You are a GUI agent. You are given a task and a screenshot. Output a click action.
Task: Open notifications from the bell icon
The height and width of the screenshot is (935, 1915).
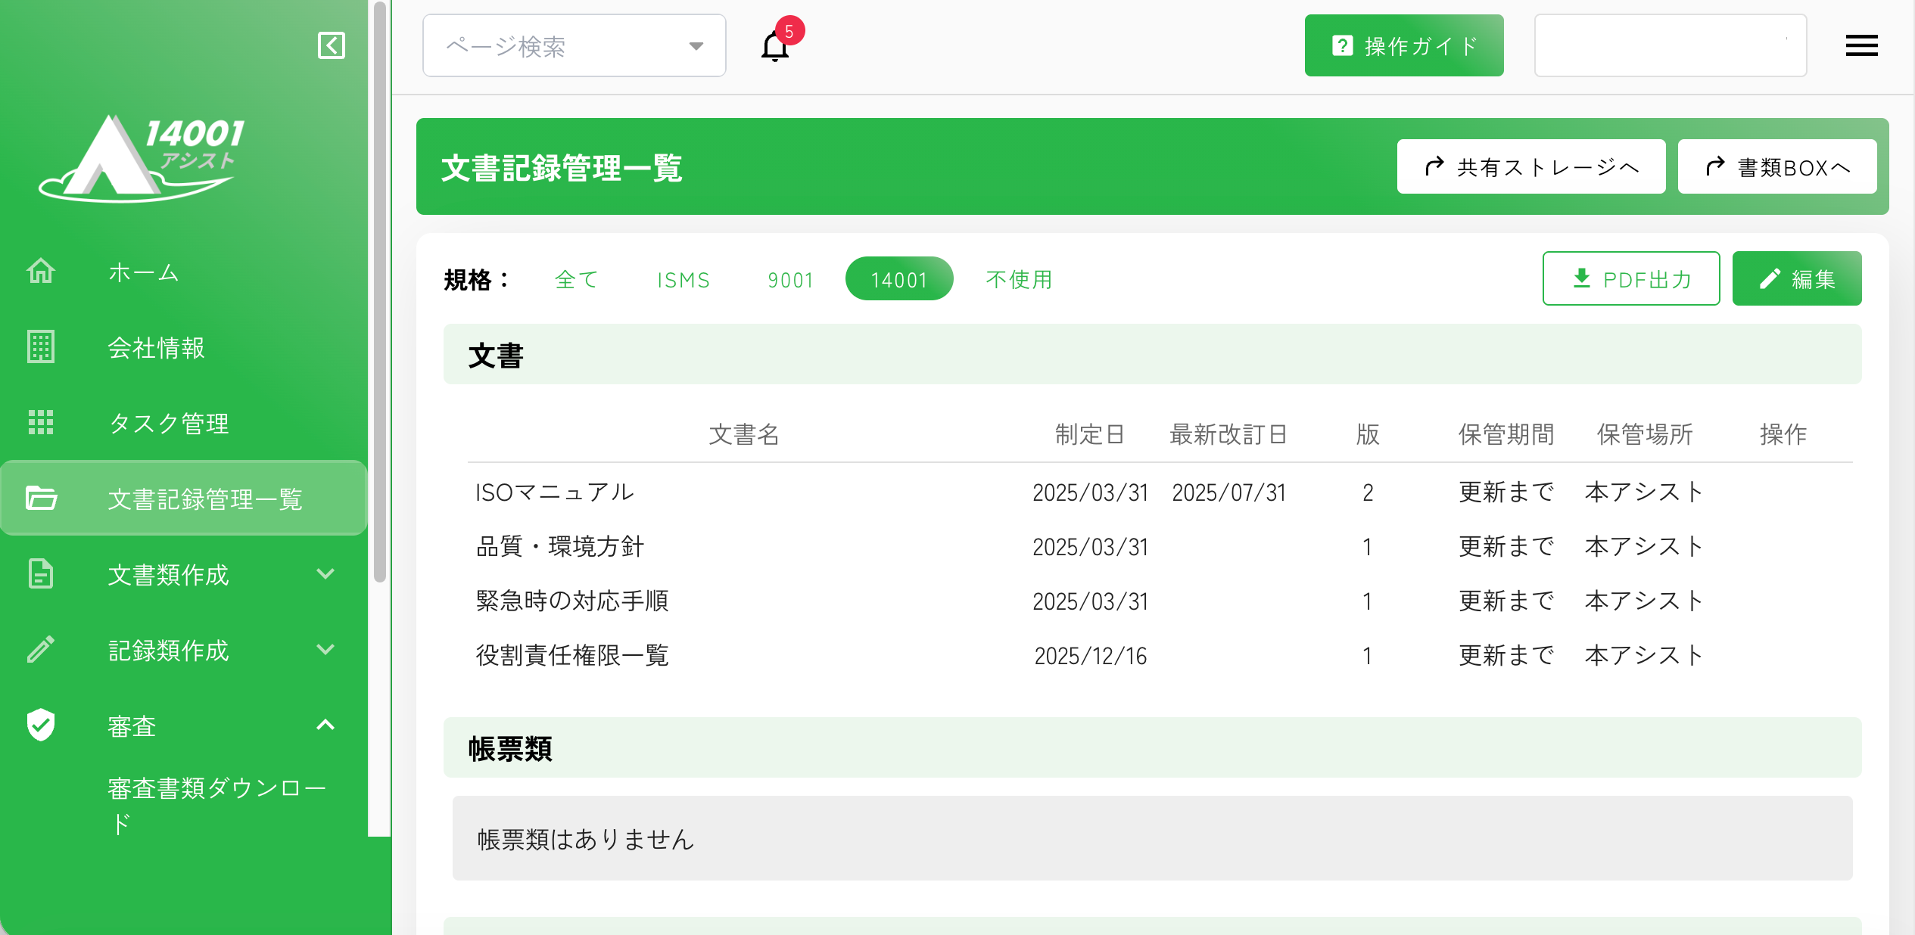(x=774, y=47)
